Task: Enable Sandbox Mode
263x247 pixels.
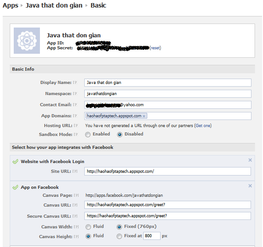Action: click(88, 135)
